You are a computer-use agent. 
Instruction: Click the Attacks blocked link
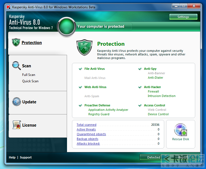pyautogui.click(x=88, y=144)
